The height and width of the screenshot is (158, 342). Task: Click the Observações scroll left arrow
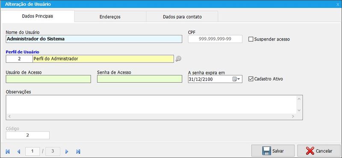pyautogui.click(x=9, y=117)
